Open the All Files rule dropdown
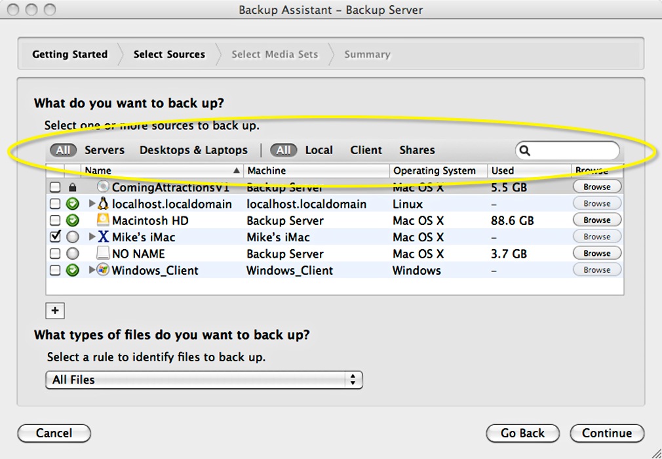This screenshot has height=459, width=662. click(x=204, y=380)
